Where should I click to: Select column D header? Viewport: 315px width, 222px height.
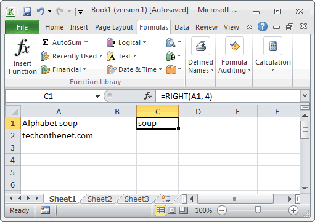click(x=198, y=111)
